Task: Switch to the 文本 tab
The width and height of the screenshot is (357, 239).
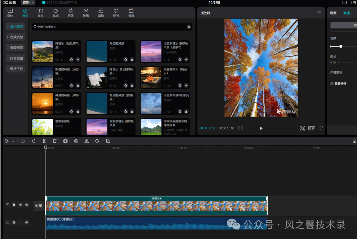Action: coord(40,13)
